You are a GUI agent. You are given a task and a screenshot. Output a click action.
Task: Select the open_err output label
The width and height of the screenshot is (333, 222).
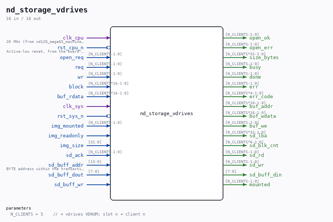[x=261, y=48]
